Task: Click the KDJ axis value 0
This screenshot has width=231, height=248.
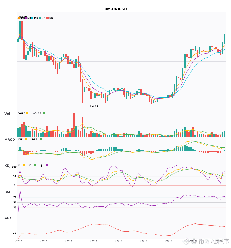Action: 15,185
